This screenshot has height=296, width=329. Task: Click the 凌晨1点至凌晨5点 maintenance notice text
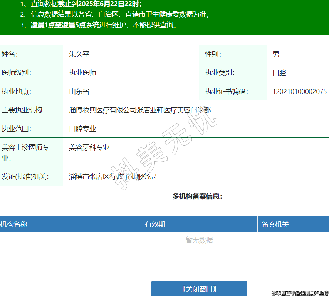tap(58, 25)
